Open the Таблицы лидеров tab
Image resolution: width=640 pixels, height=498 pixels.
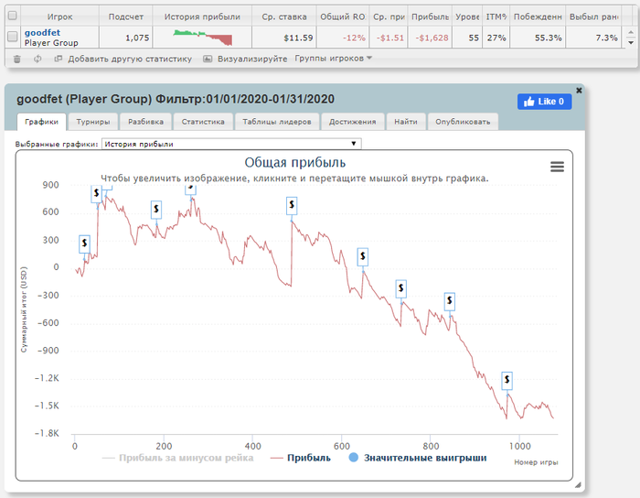[277, 122]
